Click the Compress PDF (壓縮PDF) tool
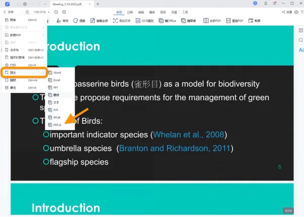 (x=235, y=21)
